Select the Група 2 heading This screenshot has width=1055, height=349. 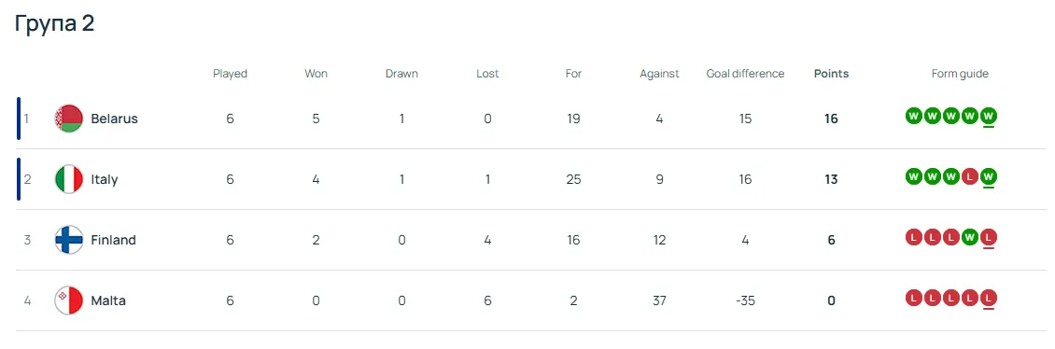coord(54,23)
